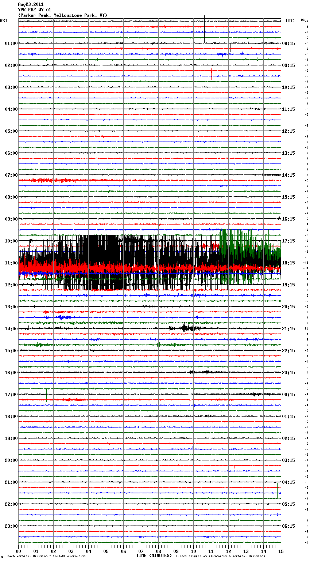Viewport: 310px width, 561px height.
Task: Click the 12:15 UTC time label
Action: click(288, 131)
